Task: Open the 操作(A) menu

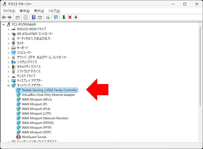Action: point(24,11)
